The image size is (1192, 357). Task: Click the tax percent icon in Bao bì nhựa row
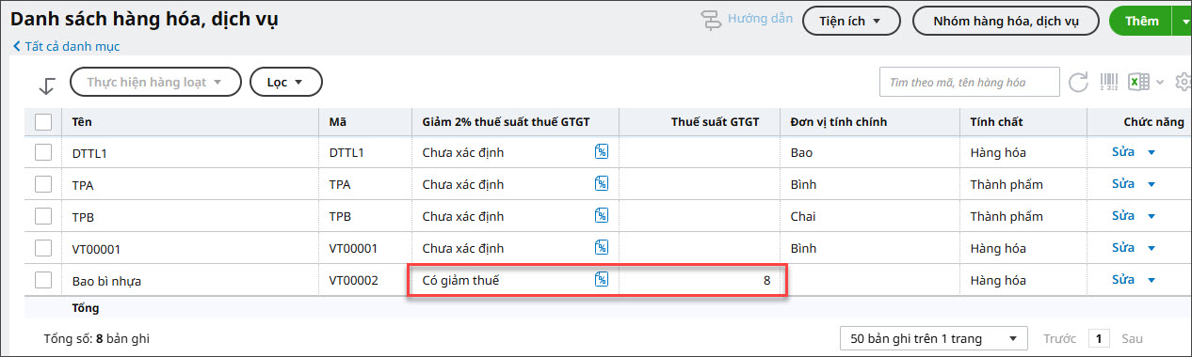click(602, 280)
